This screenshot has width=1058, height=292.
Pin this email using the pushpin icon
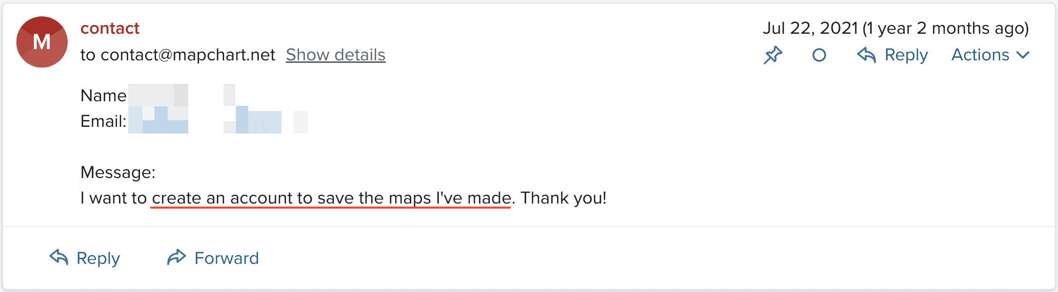pos(773,55)
